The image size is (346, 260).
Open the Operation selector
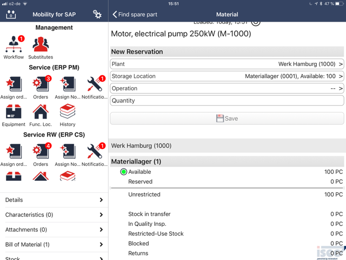coord(227,88)
